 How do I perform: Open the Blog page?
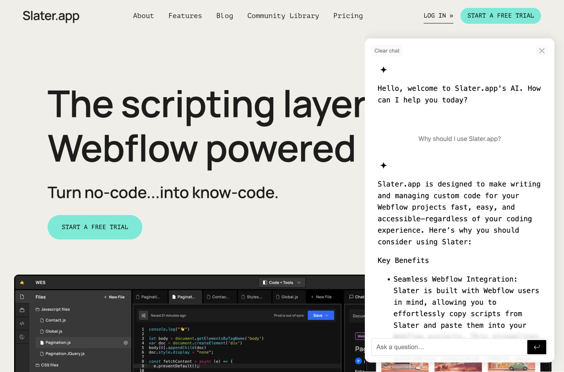pyautogui.click(x=225, y=16)
